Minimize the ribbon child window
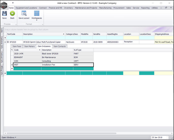The image size is (174, 140). point(161,8)
